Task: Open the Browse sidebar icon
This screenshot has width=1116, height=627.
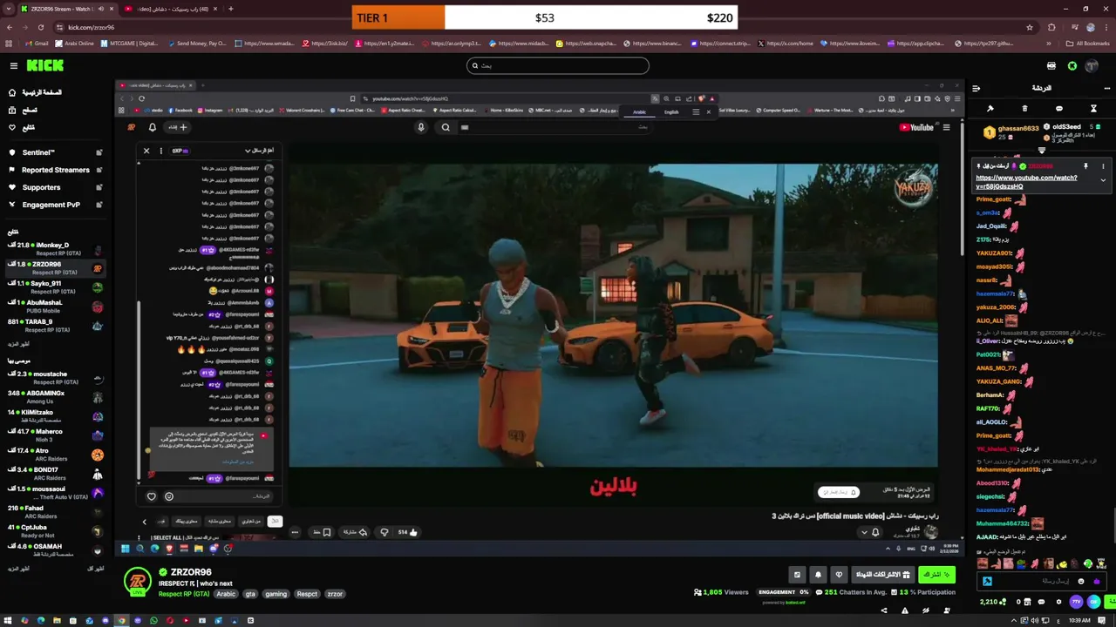Action: point(12,110)
